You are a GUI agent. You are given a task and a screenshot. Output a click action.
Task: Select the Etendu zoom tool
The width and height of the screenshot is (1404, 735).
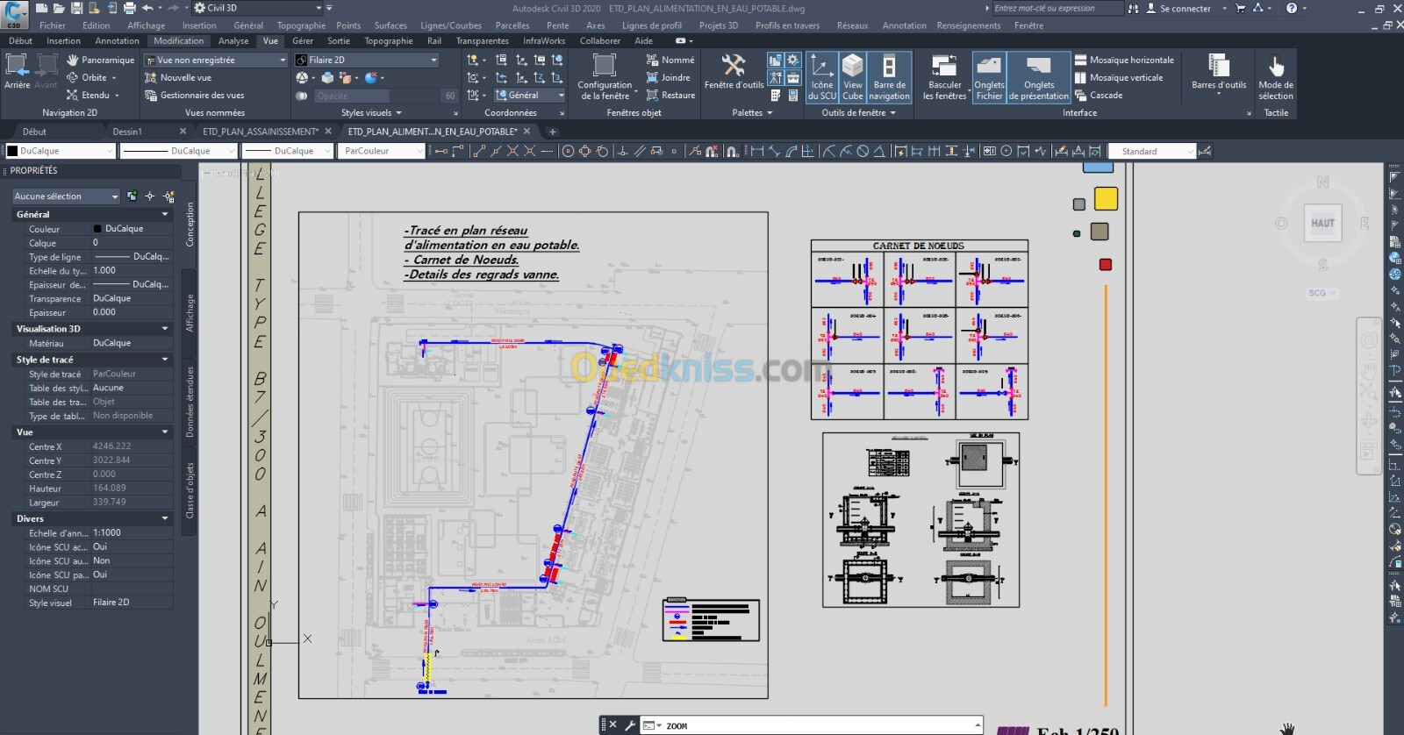click(92, 95)
